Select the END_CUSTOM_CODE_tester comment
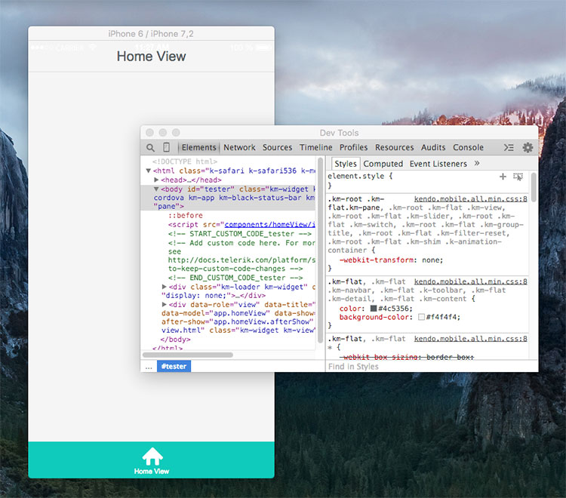This screenshot has width=566, height=498. [x=235, y=278]
